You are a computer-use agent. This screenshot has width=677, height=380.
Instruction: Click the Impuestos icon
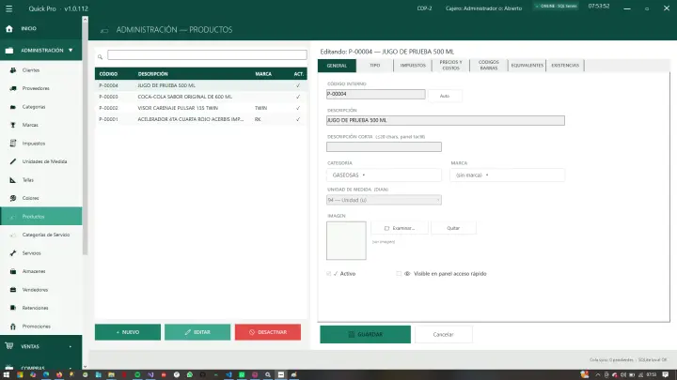click(13, 143)
